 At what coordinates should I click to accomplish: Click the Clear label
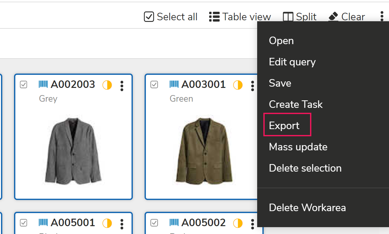[353, 17]
